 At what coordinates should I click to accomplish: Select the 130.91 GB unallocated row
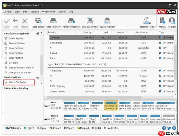[x=112, y=48]
